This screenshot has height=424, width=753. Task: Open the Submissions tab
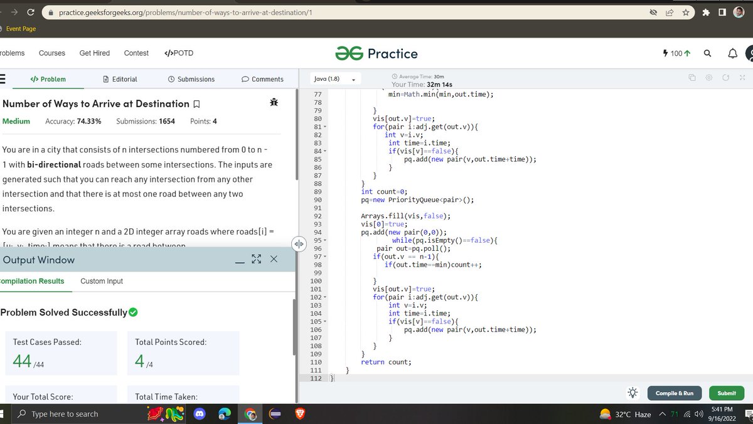click(191, 79)
